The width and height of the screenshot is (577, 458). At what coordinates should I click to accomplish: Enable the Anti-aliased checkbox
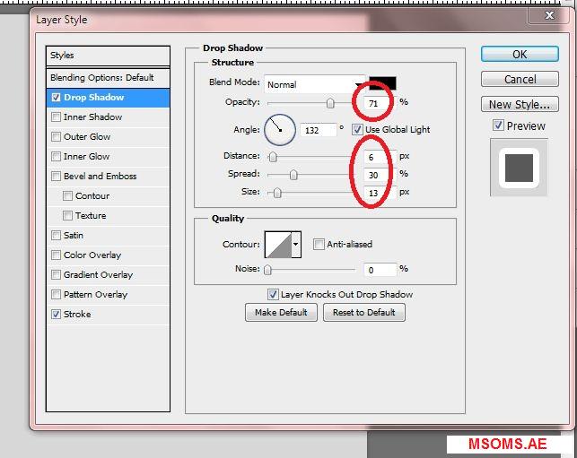(x=319, y=244)
